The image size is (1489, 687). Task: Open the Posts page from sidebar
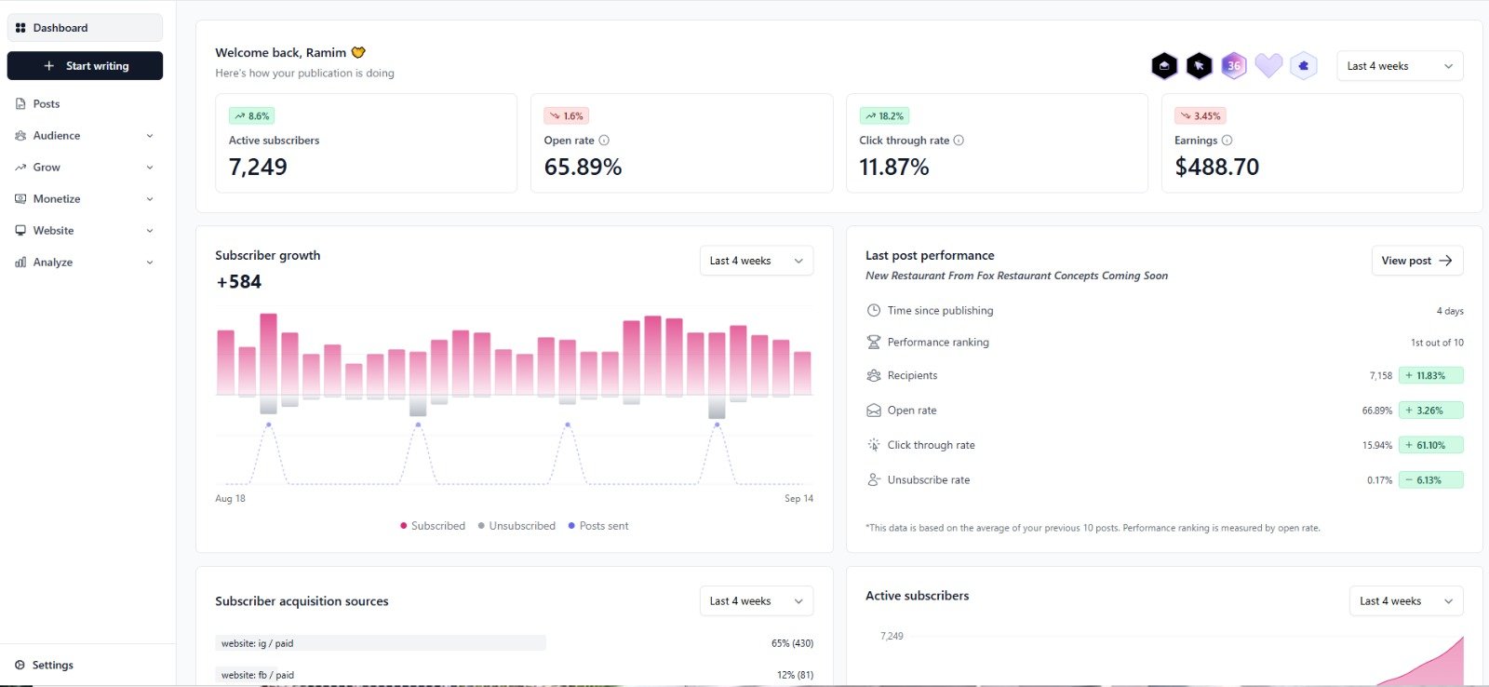[x=47, y=104]
